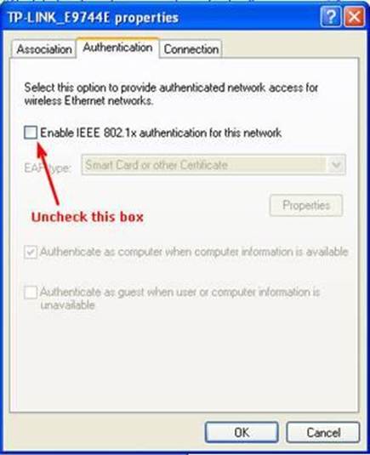The image size is (370, 455).
Task: Toggle Enable IEEE 802.1x authentication checkbox
Action: [x=31, y=133]
